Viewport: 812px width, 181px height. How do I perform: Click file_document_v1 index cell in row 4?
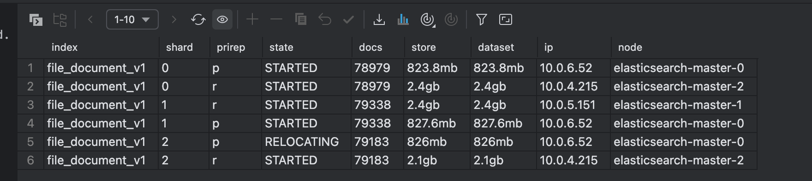tap(101, 123)
